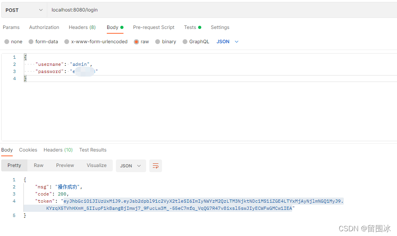The image size is (397, 236).
Task: Click the closing brace on editor line 4
Action: [x=25, y=79]
